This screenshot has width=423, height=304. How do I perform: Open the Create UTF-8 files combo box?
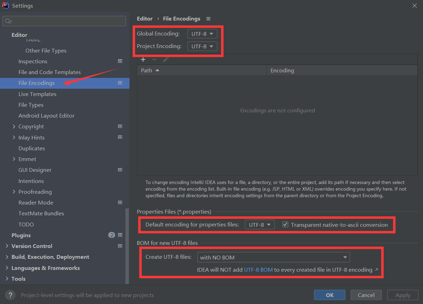(x=274, y=257)
